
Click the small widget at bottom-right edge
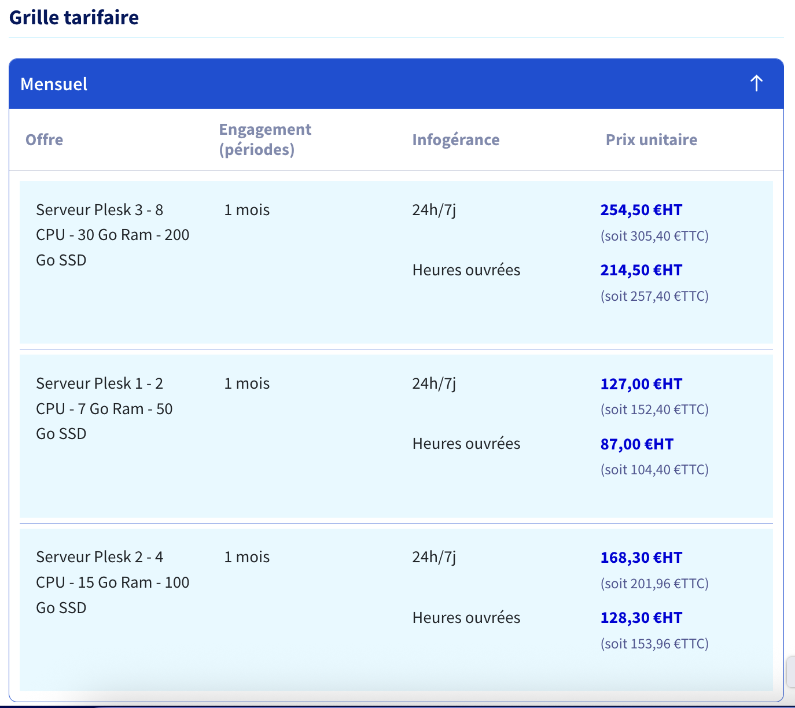(x=791, y=672)
